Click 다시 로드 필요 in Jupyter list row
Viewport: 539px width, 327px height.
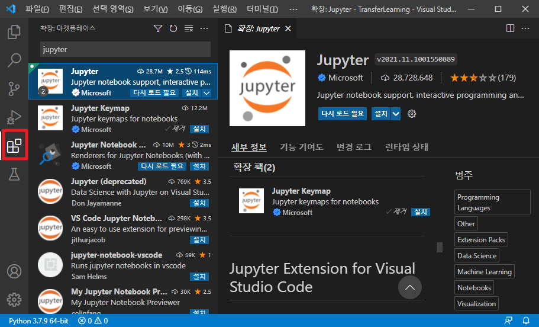point(154,93)
